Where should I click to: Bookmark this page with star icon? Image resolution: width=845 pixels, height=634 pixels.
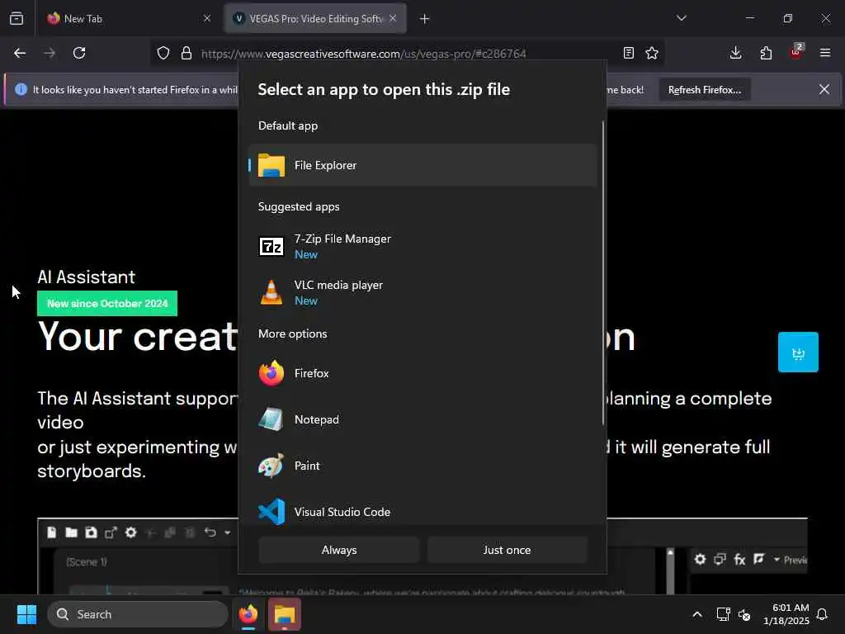pos(652,53)
